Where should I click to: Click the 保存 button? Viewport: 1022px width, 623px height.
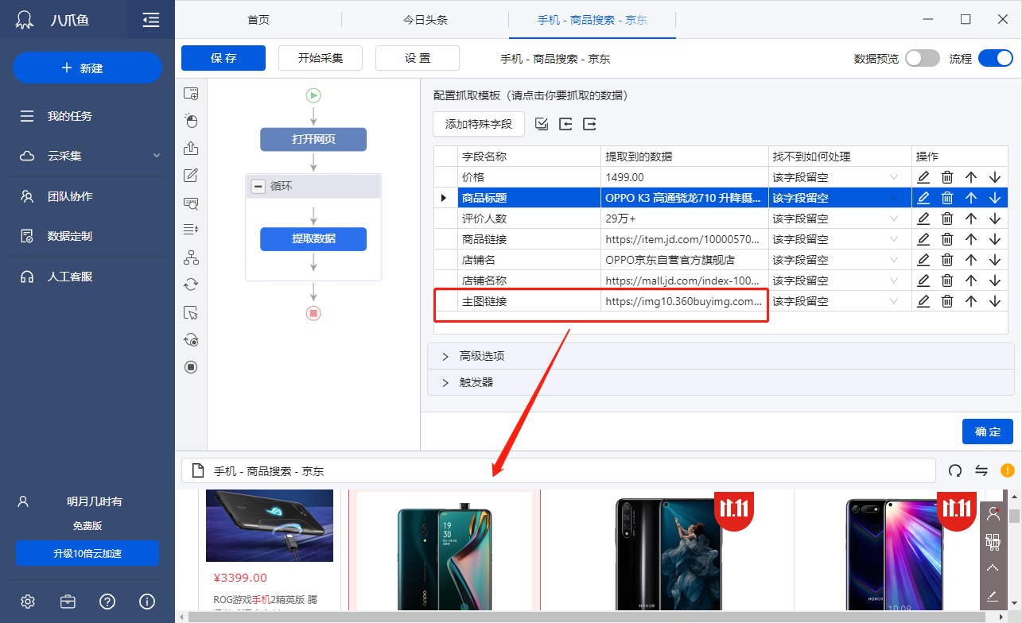click(x=223, y=58)
